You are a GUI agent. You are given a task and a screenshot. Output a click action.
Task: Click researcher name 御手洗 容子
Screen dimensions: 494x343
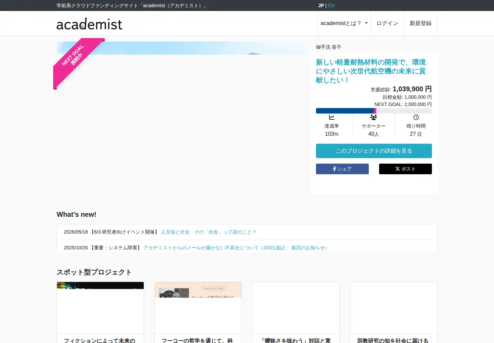pyautogui.click(x=329, y=47)
